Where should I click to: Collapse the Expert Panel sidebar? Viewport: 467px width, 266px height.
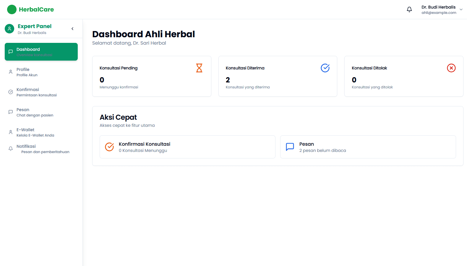72,29
